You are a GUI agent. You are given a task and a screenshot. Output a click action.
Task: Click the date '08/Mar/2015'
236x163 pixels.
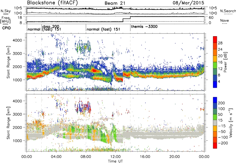tap(188, 3)
